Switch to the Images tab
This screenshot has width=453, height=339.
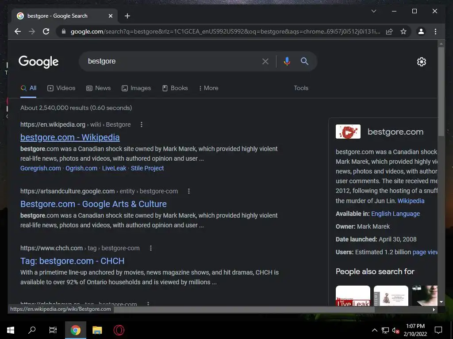tap(136, 88)
